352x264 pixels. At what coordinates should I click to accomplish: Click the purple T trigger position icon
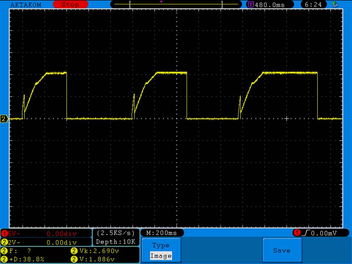(x=250, y=5)
